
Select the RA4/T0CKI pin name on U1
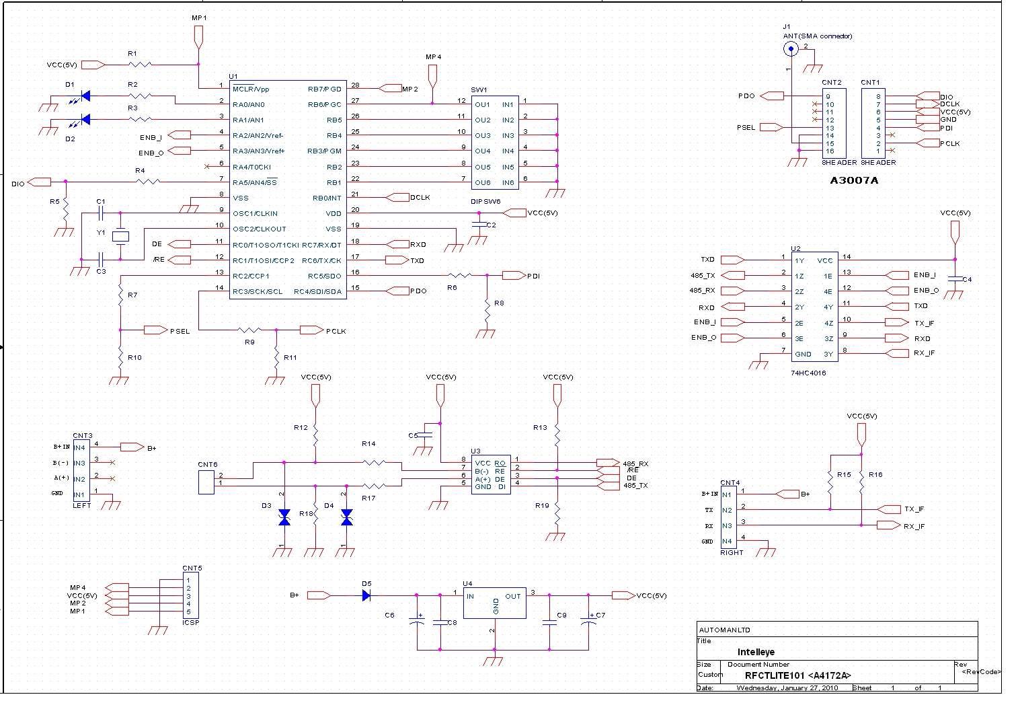pyautogui.click(x=251, y=167)
